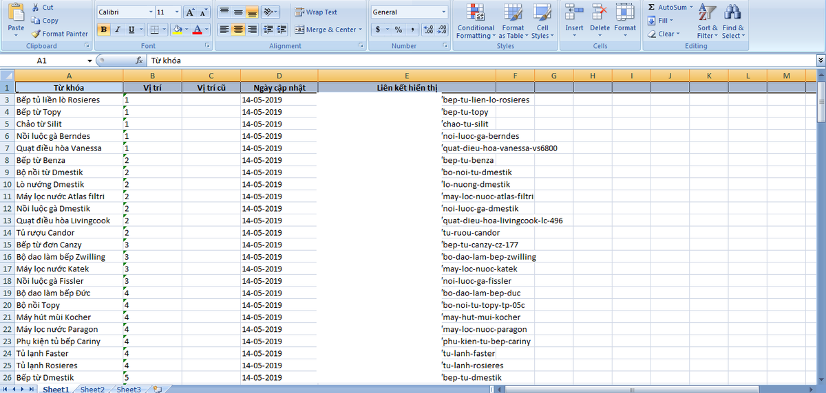Switch to the Sheet3 tab
Viewport: 826px width, 393px height.
click(x=128, y=390)
